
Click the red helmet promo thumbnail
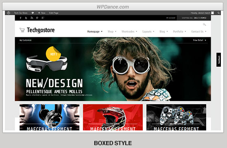point(113,117)
